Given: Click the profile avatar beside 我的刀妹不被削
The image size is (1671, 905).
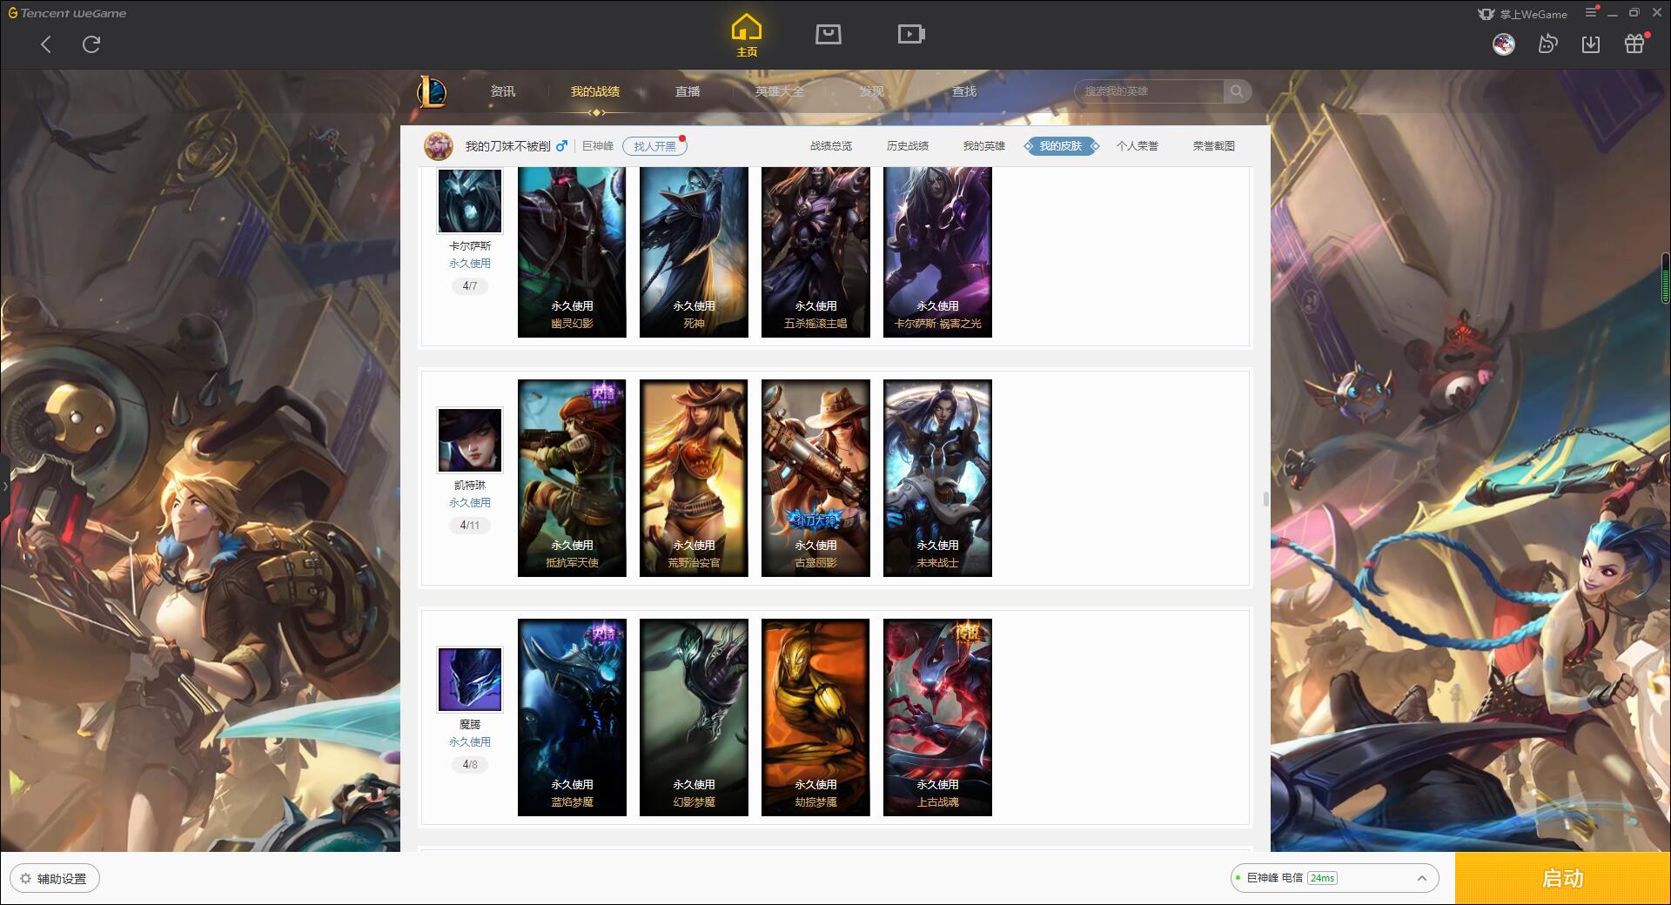Looking at the screenshot, I should [439, 146].
